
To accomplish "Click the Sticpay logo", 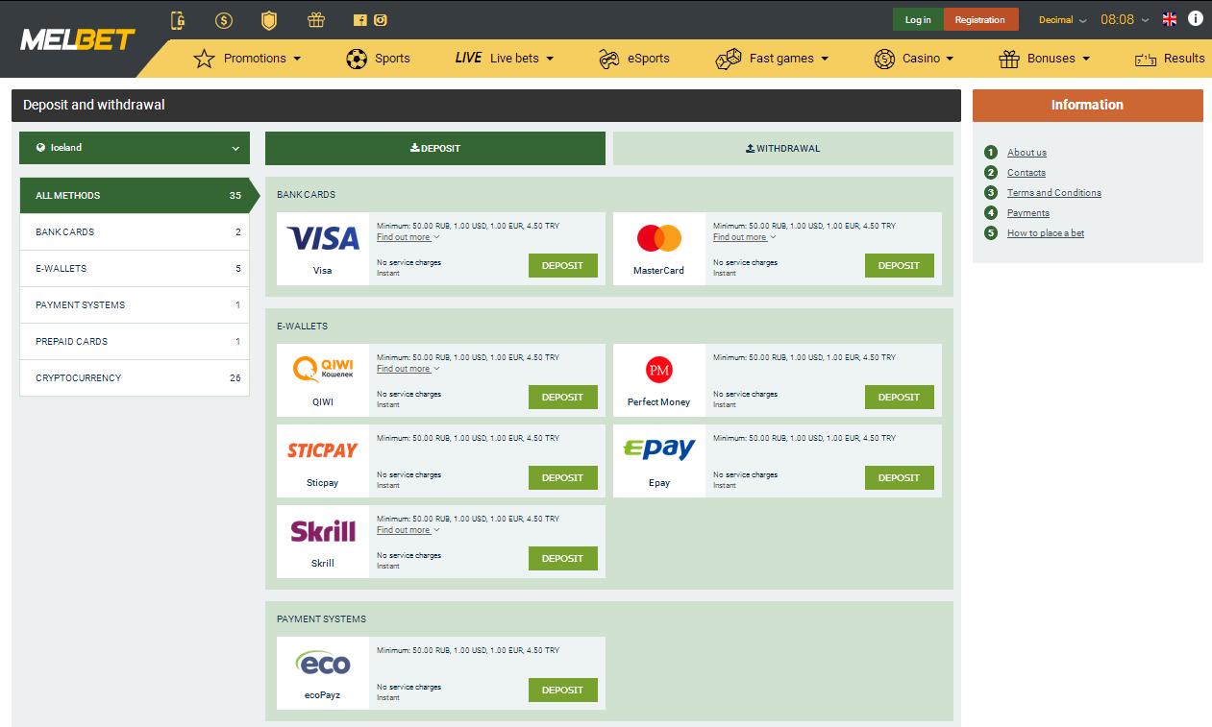I will point(323,450).
